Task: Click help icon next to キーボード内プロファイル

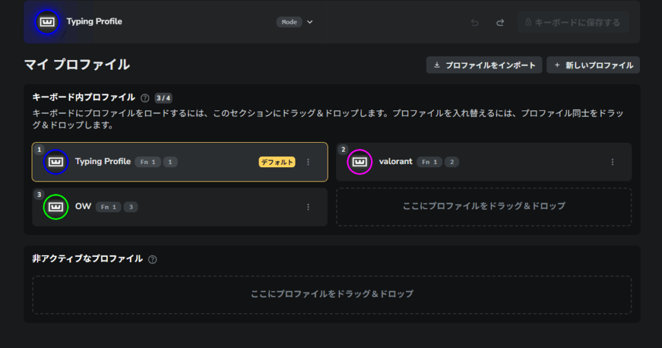Action: [145, 98]
